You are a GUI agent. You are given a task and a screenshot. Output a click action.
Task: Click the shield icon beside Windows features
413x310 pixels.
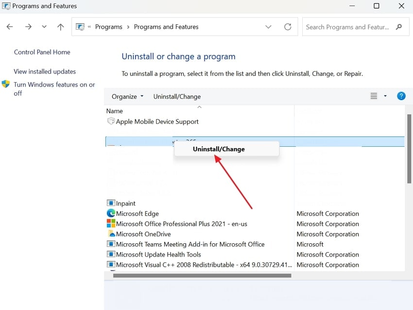(x=5, y=84)
